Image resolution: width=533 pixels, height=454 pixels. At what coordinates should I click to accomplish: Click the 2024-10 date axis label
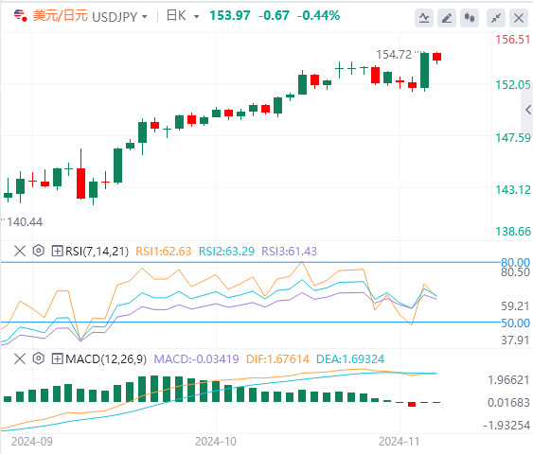click(216, 442)
